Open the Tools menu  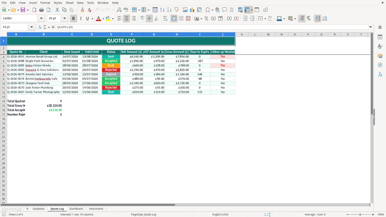[x=90, y=3]
